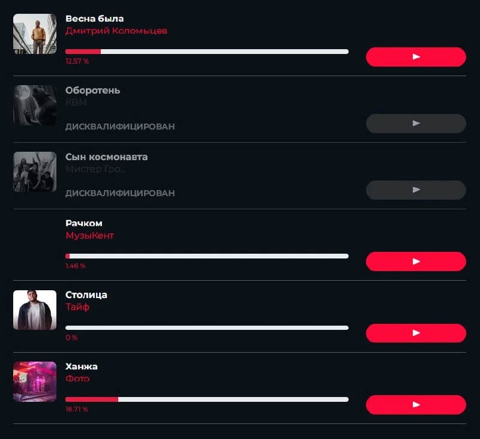Click the artist name Тайф
480x439 pixels.
click(77, 307)
